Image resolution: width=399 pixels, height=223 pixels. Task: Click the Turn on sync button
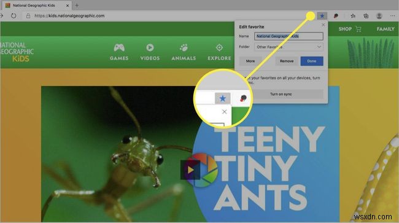(281, 94)
